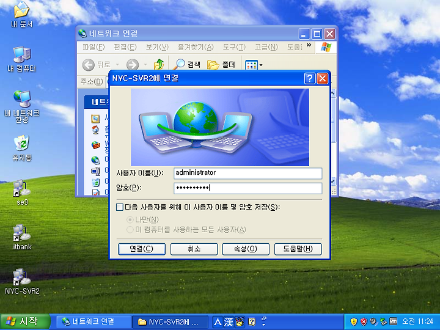The image size is (440, 330).
Task: Click the IME help question mark icon
Action: (x=252, y=322)
